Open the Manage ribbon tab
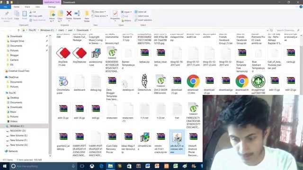The height and width of the screenshot is (170, 303). point(52,7)
